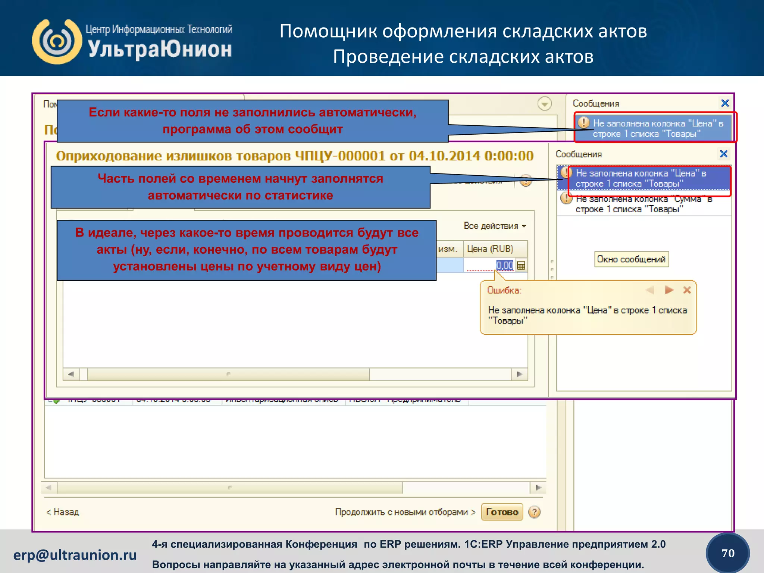The image size is (764, 573).
Task: Click the left arrow on the wizard list's bottom scrollbar
Action: tap(49, 487)
